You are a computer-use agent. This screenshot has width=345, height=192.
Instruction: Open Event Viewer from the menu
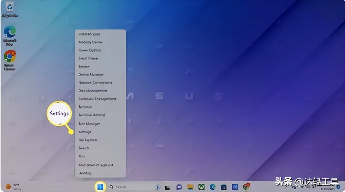[x=88, y=58]
